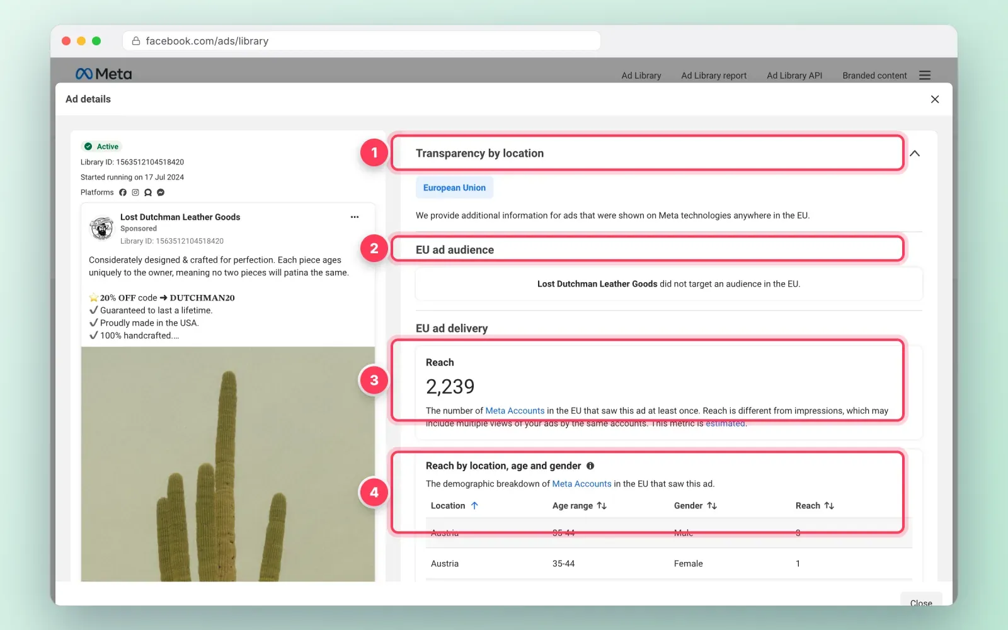Select the European Union tab

pyautogui.click(x=454, y=188)
